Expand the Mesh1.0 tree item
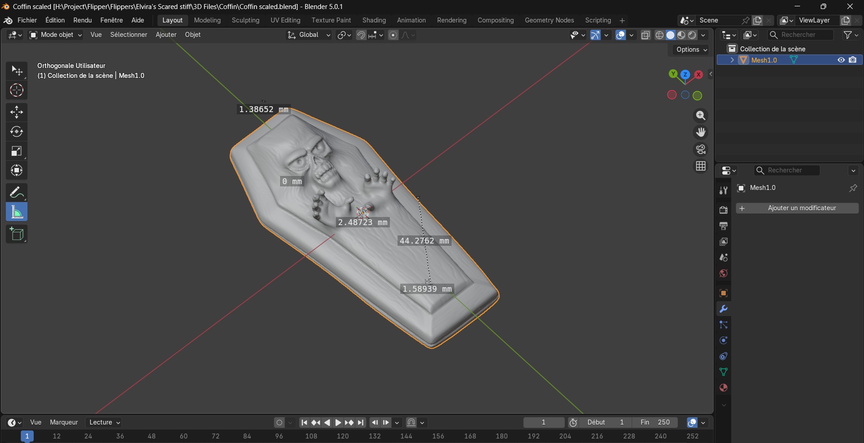Screen dimensions: 864x443 (x=732, y=60)
